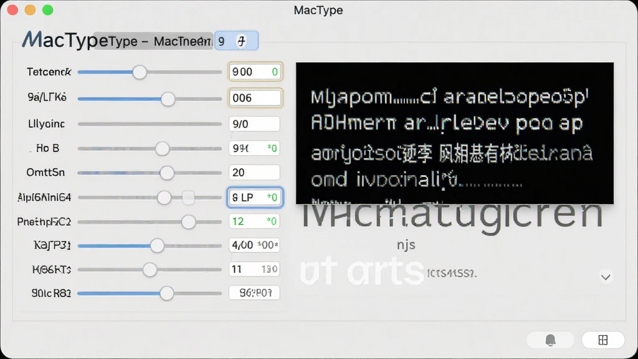Focus the value field showing 006
The image size is (638, 359).
(255, 98)
